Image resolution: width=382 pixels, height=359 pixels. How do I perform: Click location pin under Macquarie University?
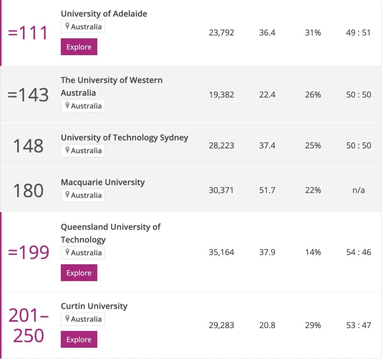pos(68,195)
